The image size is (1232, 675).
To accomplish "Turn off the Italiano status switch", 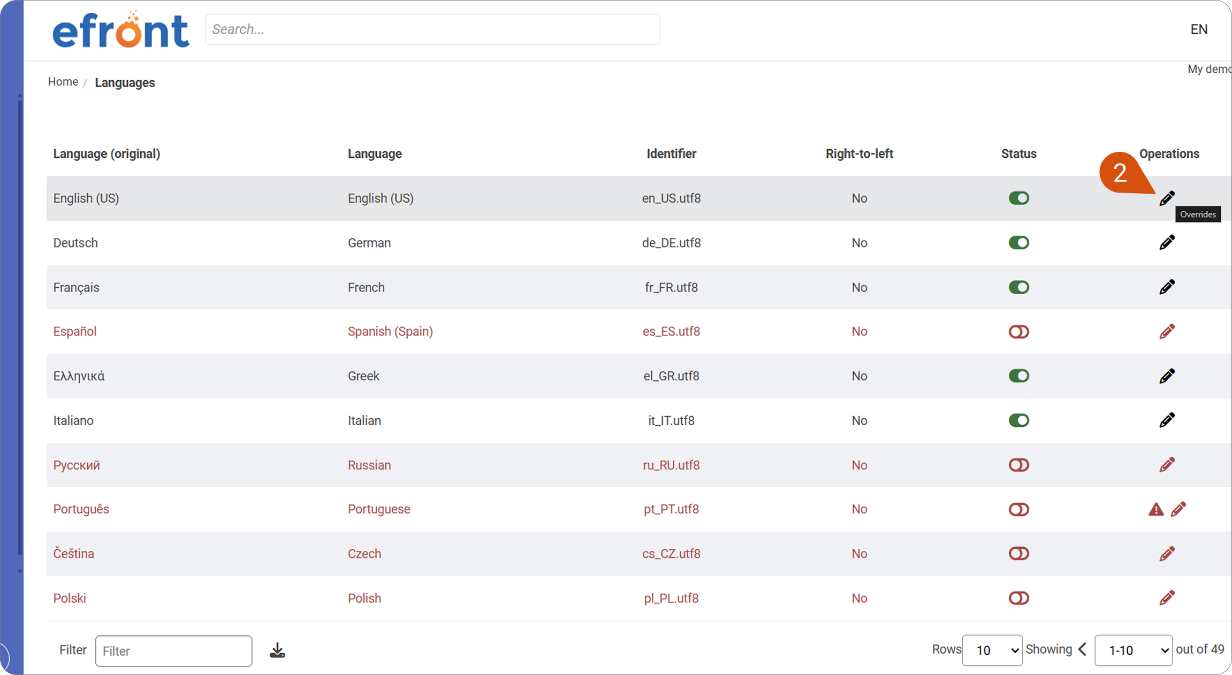I will (1018, 420).
